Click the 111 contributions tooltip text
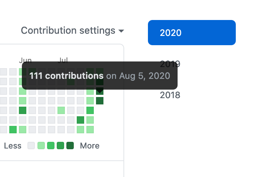Viewport: 261px width, 177px height. (67, 76)
